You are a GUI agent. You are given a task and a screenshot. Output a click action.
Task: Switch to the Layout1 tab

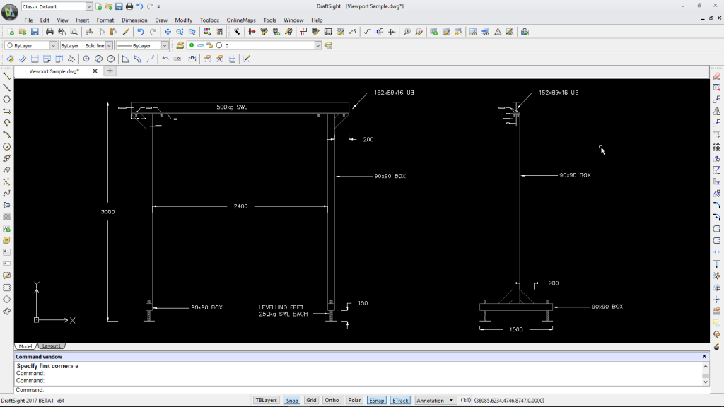(x=50, y=346)
